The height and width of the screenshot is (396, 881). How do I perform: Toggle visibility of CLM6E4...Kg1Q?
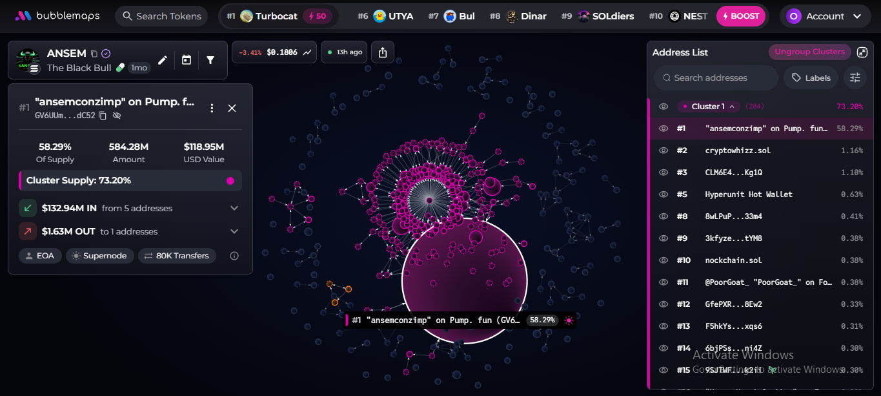(x=663, y=172)
